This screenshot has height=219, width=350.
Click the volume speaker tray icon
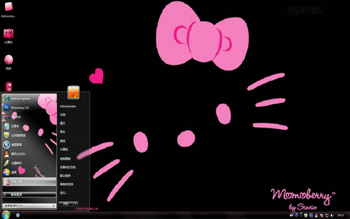(x=332, y=215)
